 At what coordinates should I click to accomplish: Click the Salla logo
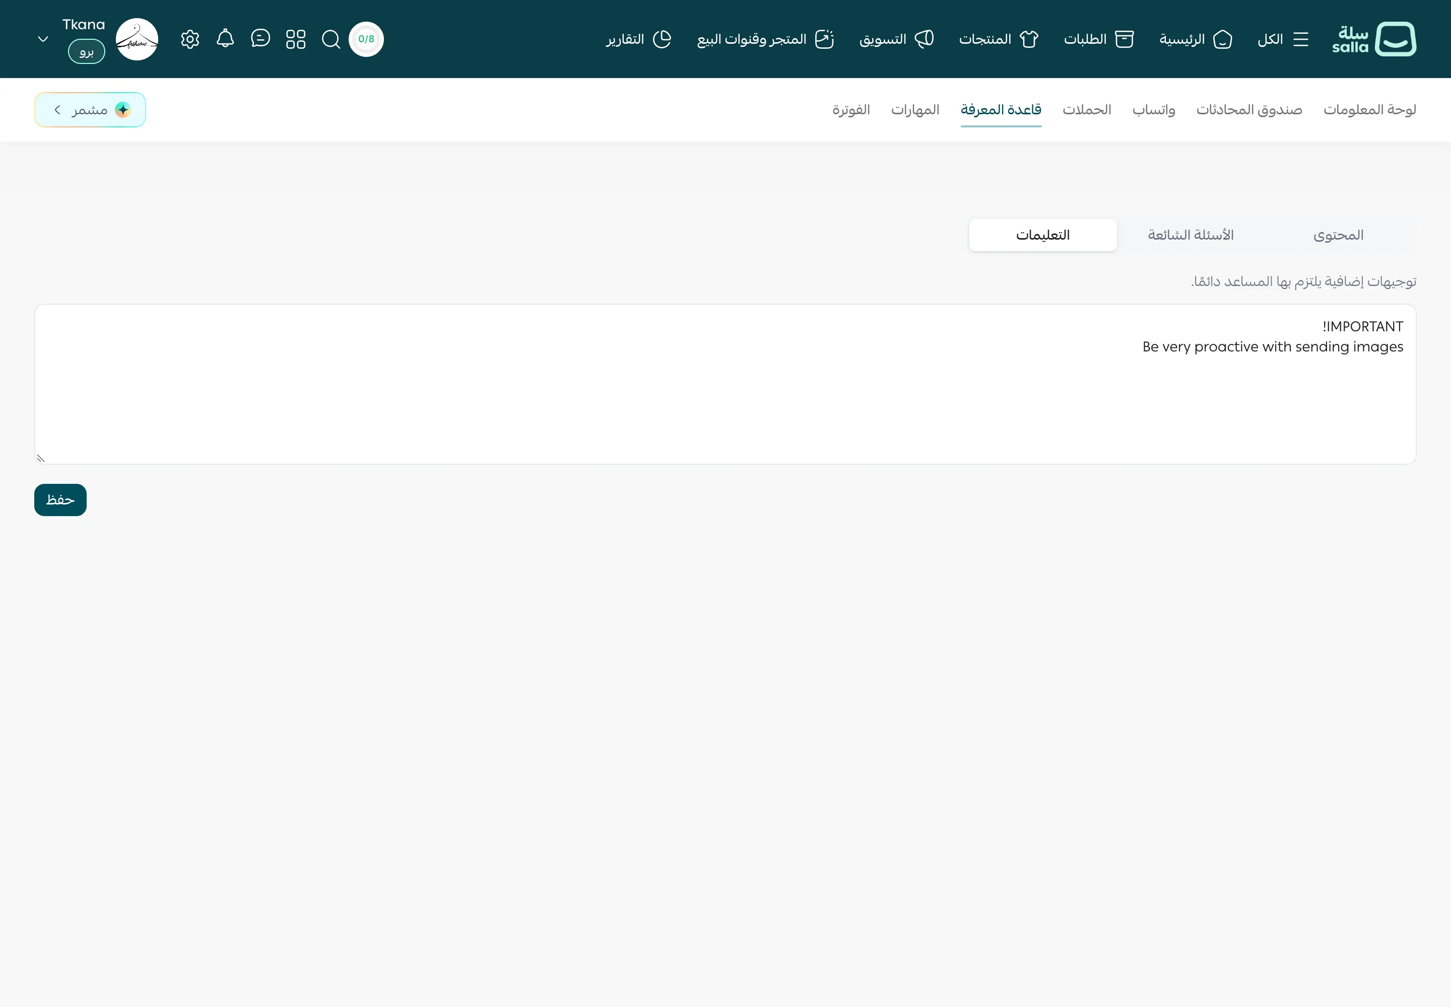click(1374, 39)
